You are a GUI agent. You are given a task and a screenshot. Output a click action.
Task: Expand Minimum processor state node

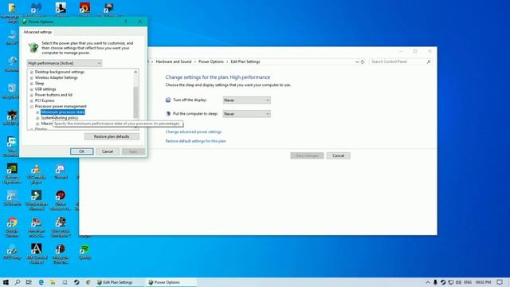37,112
